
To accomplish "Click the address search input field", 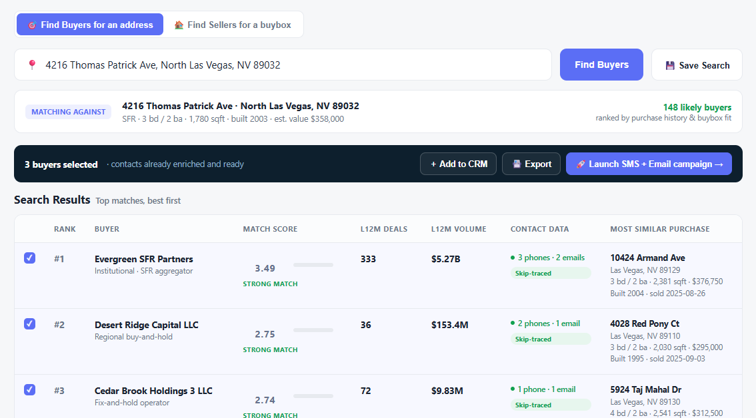I will [x=283, y=65].
